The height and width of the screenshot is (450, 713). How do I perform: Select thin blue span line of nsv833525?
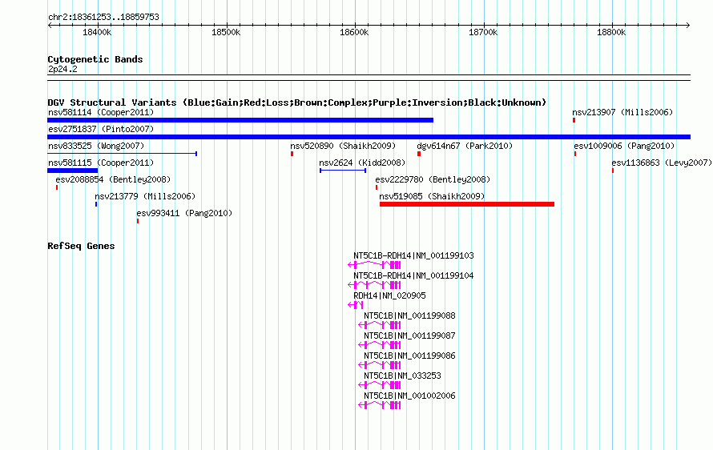click(x=123, y=154)
